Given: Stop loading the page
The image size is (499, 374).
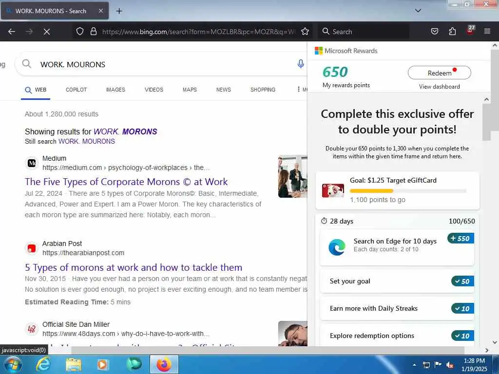Looking at the screenshot, I should (47, 32).
